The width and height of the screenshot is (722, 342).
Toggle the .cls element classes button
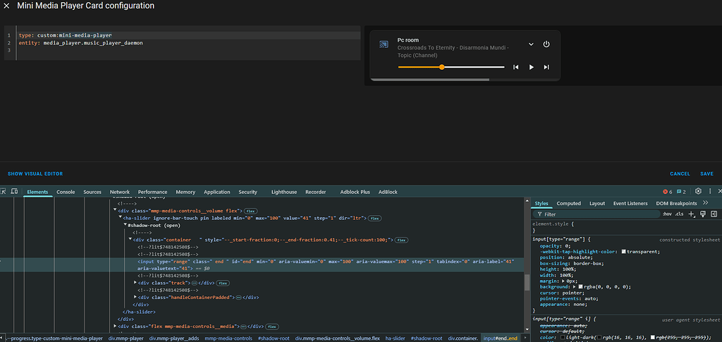point(679,214)
